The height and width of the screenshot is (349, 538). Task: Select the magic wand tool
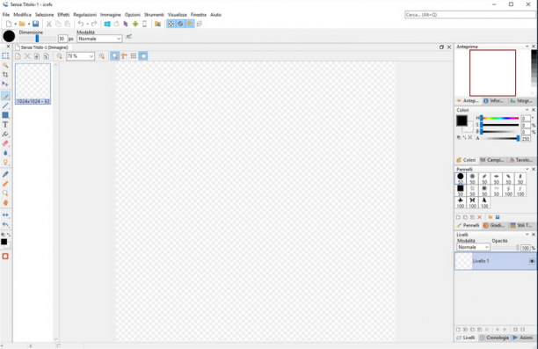tap(5, 65)
